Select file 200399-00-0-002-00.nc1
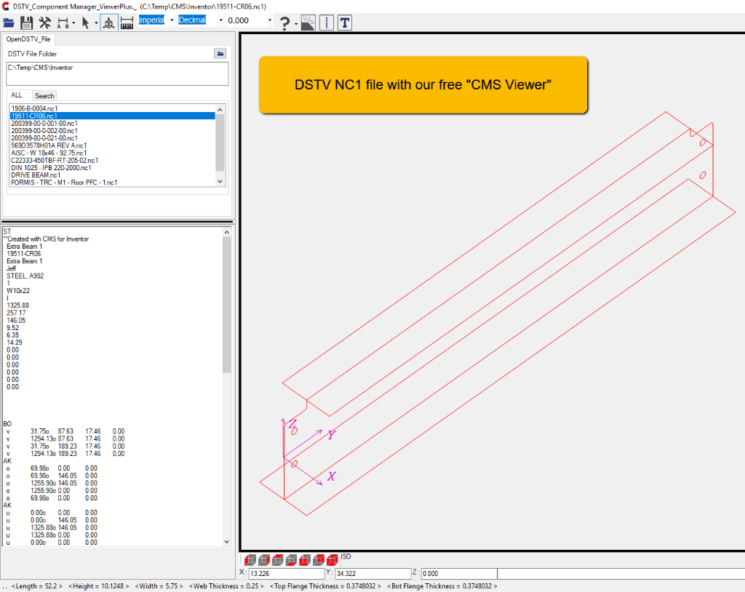Screen dimensions: 745x592 click(112, 131)
